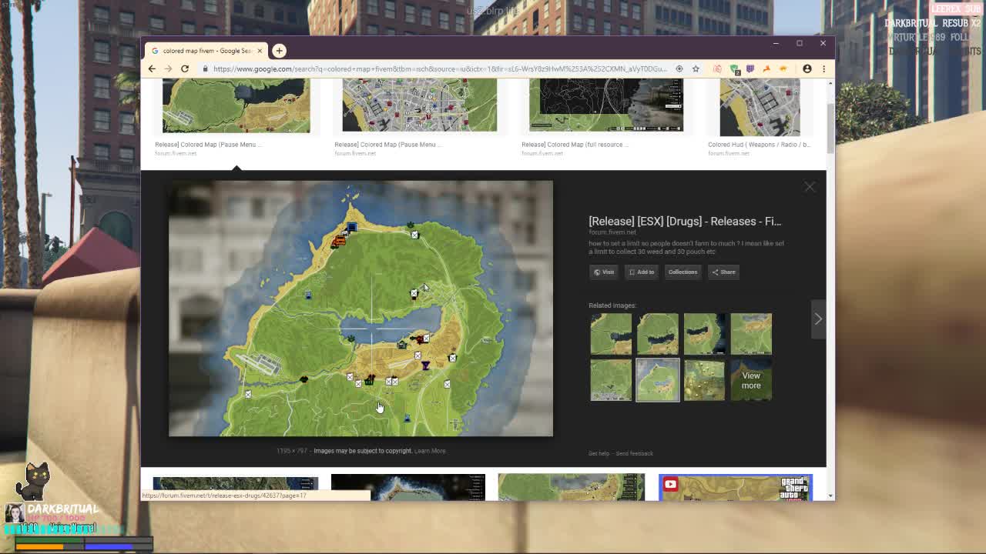Click the Visit button
The height and width of the screenshot is (554, 986).
coord(604,272)
